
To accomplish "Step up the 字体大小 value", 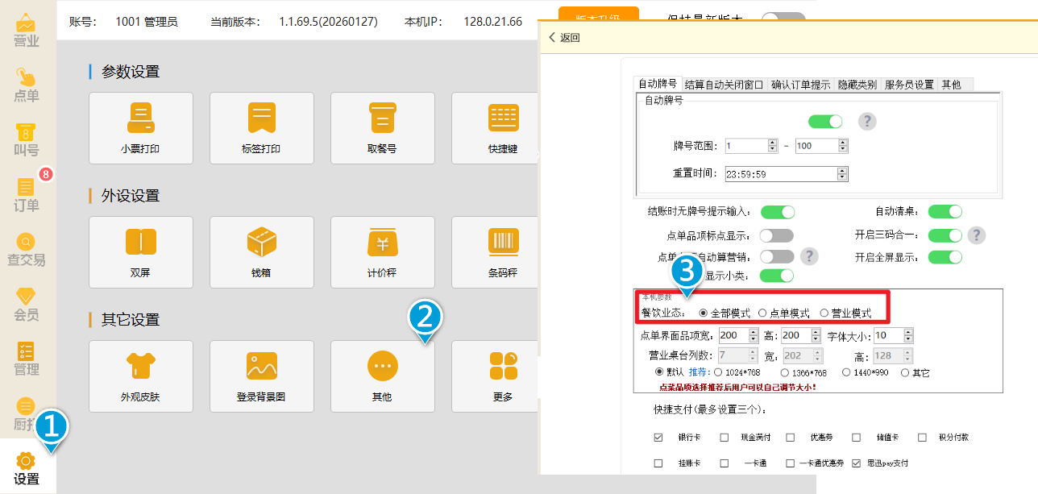I will pos(909,332).
